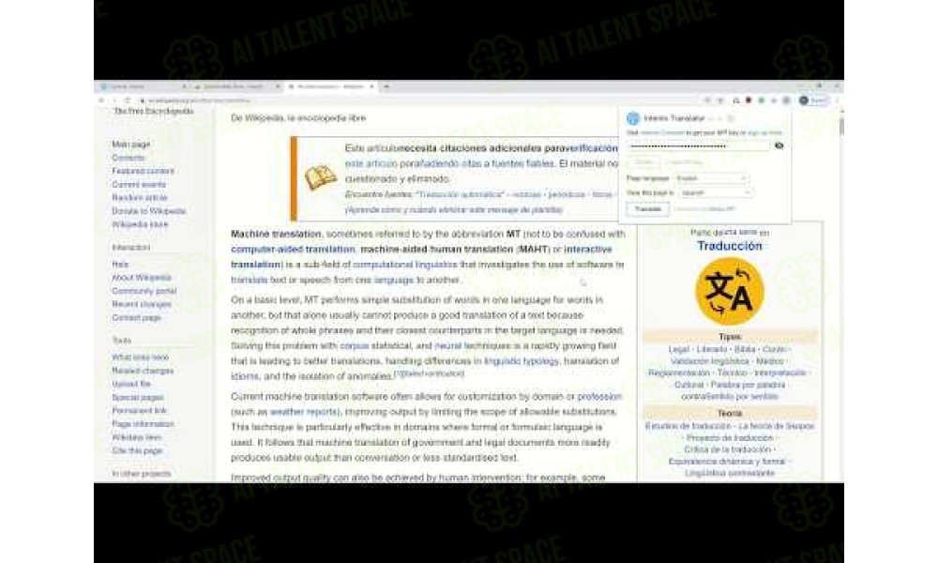Viewport: 938px width, 563px height.
Task: Open the Main page sidebar link
Action: tap(131, 145)
